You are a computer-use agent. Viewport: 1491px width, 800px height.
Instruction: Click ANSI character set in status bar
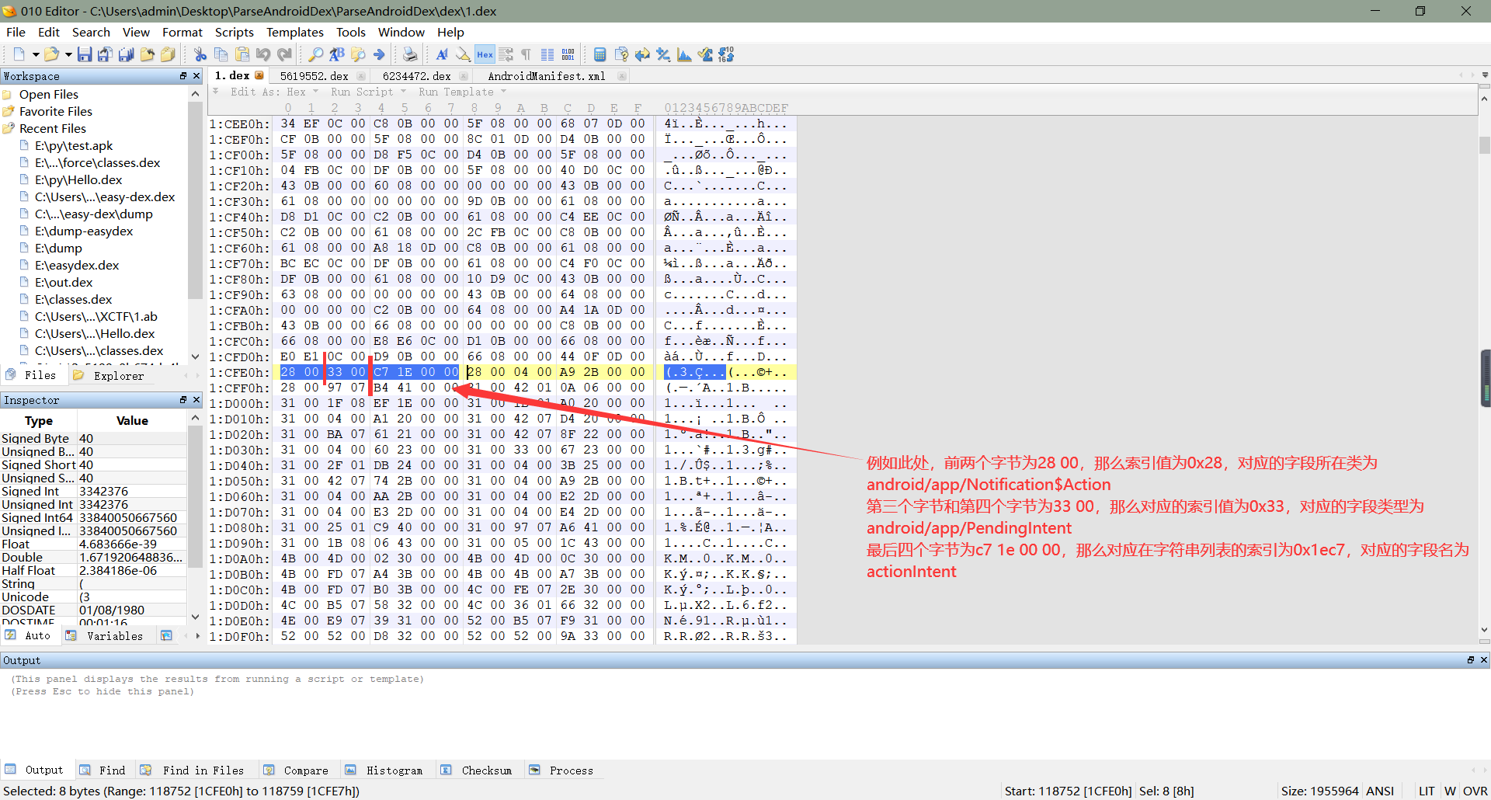pyautogui.click(x=1380, y=791)
